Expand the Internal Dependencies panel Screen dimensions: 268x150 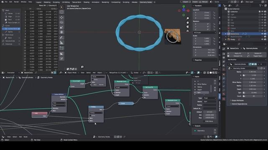pyautogui.click(x=239, y=104)
